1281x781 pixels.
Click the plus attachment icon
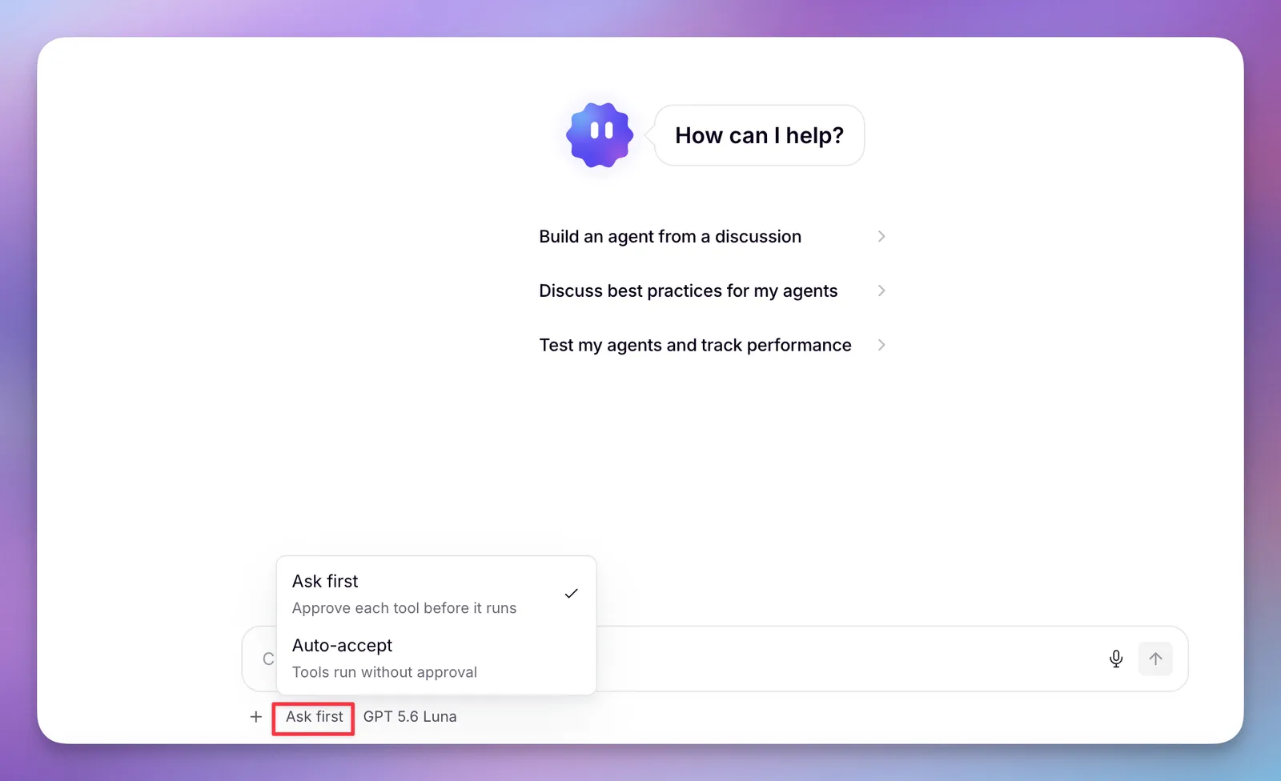(256, 717)
